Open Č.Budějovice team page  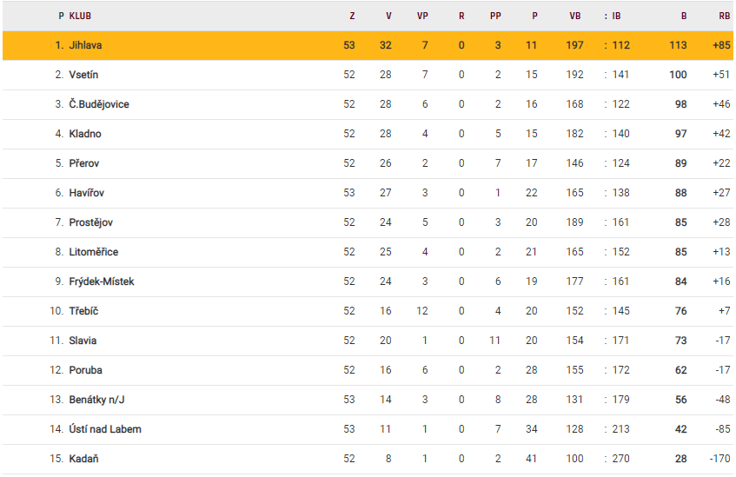point(99,104)
